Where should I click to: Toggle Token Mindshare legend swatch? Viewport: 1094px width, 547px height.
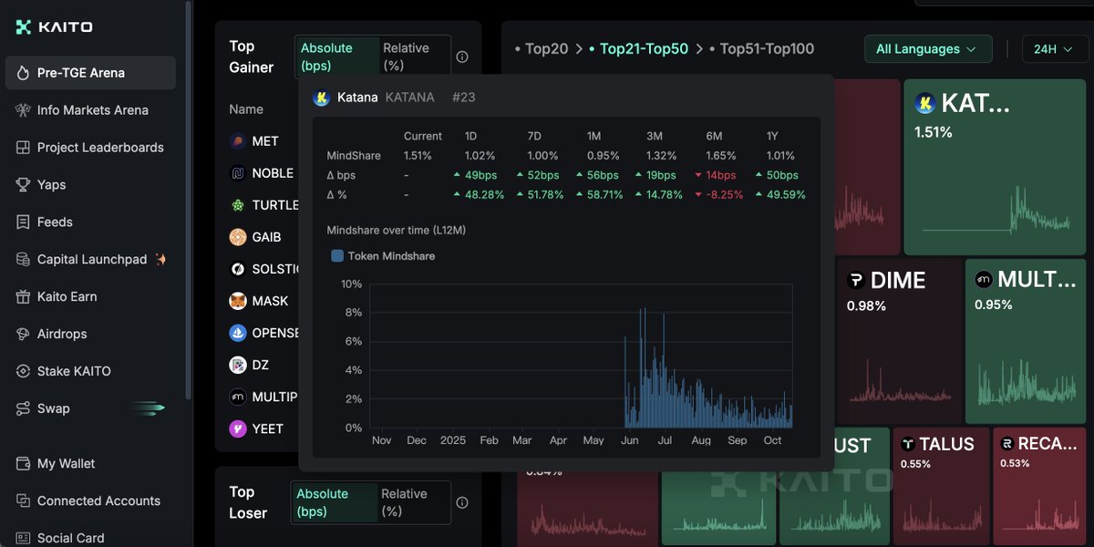click(x=337, y=256)
